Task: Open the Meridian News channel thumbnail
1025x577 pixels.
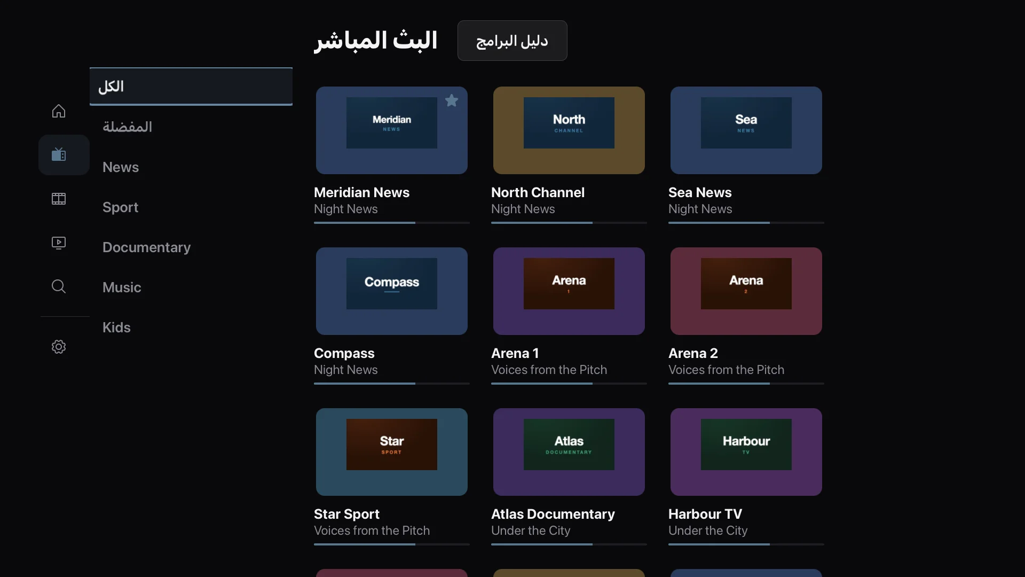Action: pos(392,130)
